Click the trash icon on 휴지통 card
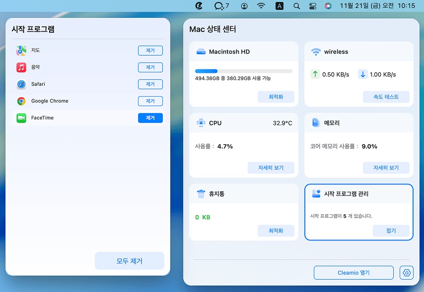This screenshot has height=292, width=424. click(201, 194)
